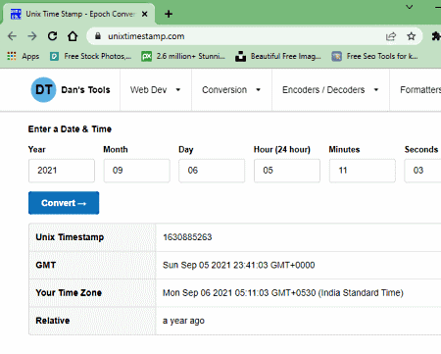
Task: Close the Unix Time Stamp tab
Action: 145,14
